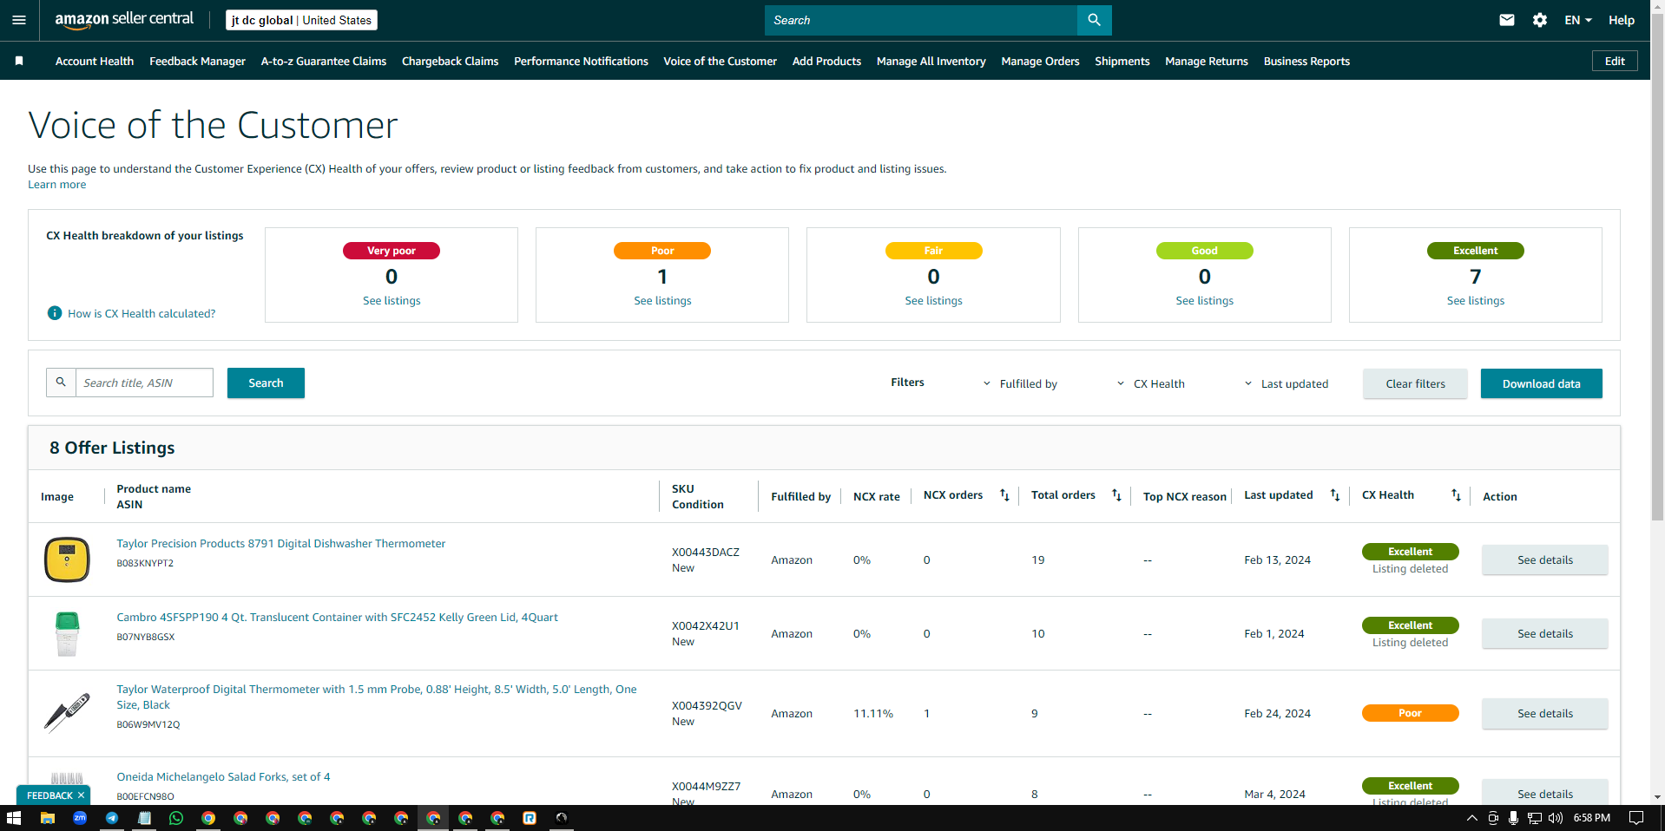This screenshot has width=1665, height=831.
Task: Click the search magnifier button in header
Action: 1094,20
